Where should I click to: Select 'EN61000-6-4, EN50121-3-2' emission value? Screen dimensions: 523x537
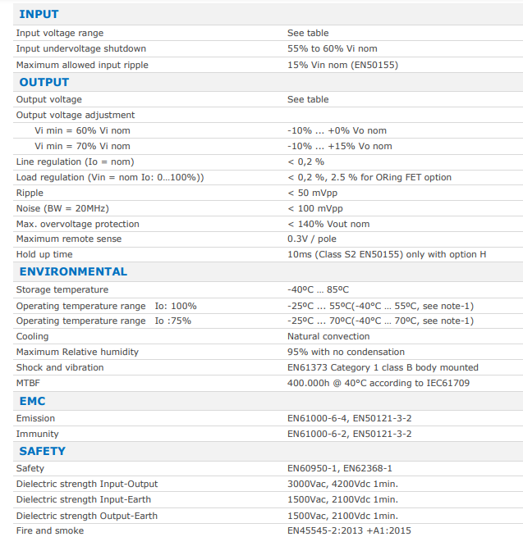(349, 418)
